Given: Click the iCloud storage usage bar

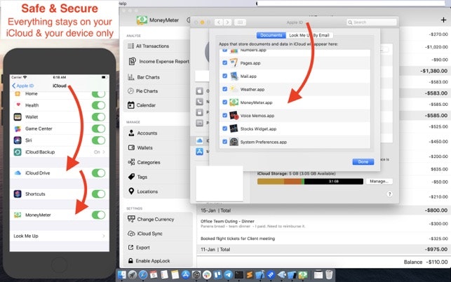Looking at the screenshot, I should [x=310, y=181].
